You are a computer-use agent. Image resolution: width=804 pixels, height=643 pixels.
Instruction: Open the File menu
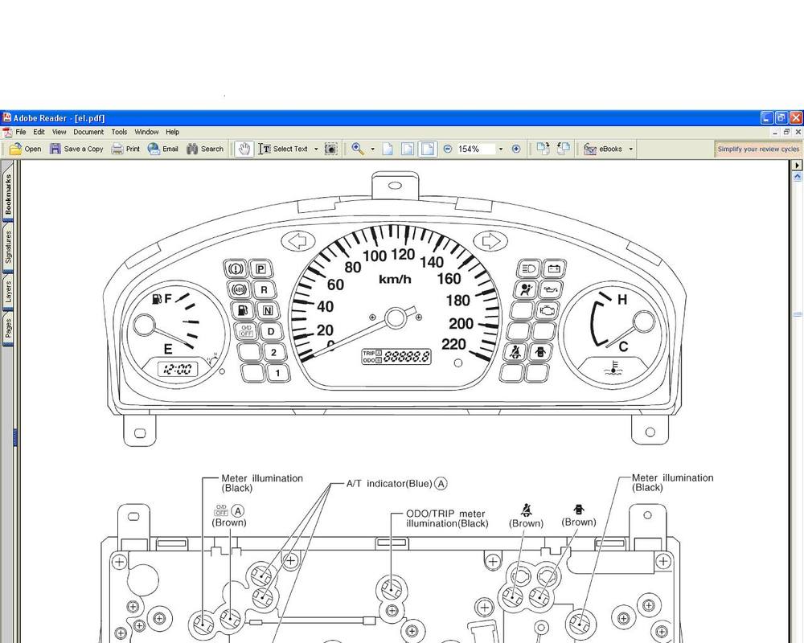point(21,132)
